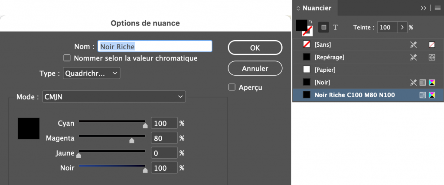Toggle the Aperçu checkbox

pos(232,87)
